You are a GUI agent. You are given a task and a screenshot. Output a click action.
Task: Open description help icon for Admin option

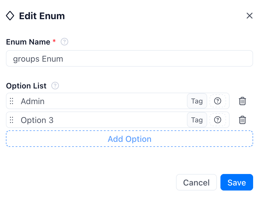coord(218,101)
